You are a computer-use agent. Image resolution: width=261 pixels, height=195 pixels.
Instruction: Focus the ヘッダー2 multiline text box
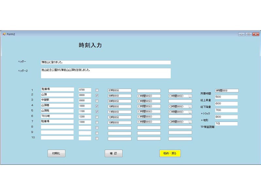105,73
